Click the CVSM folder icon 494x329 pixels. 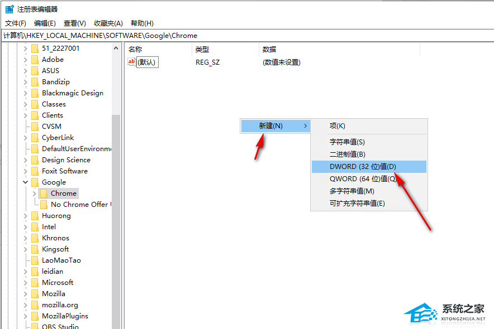(35, 127)
